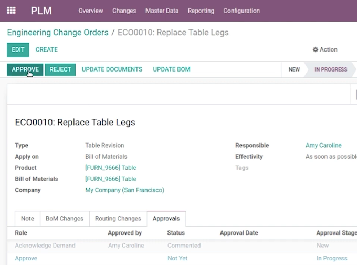Open the Amy Caroline responsible link
Screen dimensions: 357x265
click(323, 145)
